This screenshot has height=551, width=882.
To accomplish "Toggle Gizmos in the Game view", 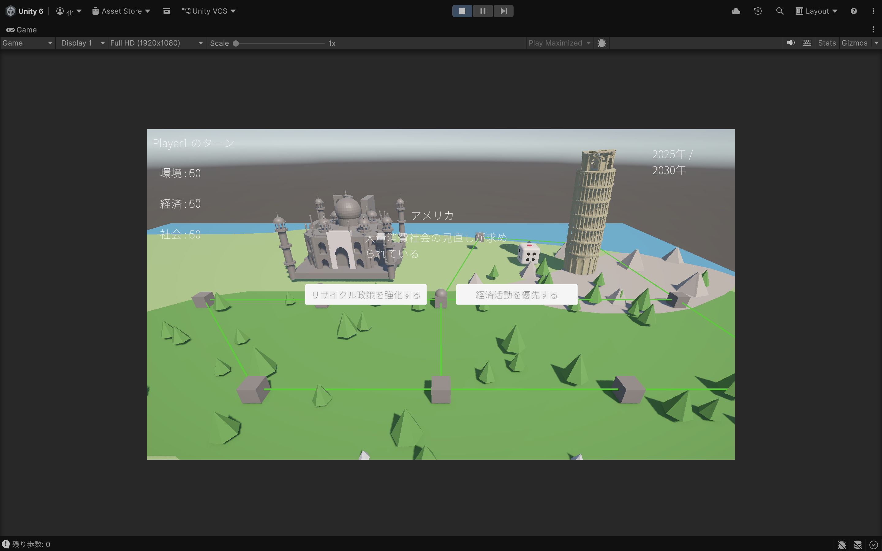I will tap(854, 43).
